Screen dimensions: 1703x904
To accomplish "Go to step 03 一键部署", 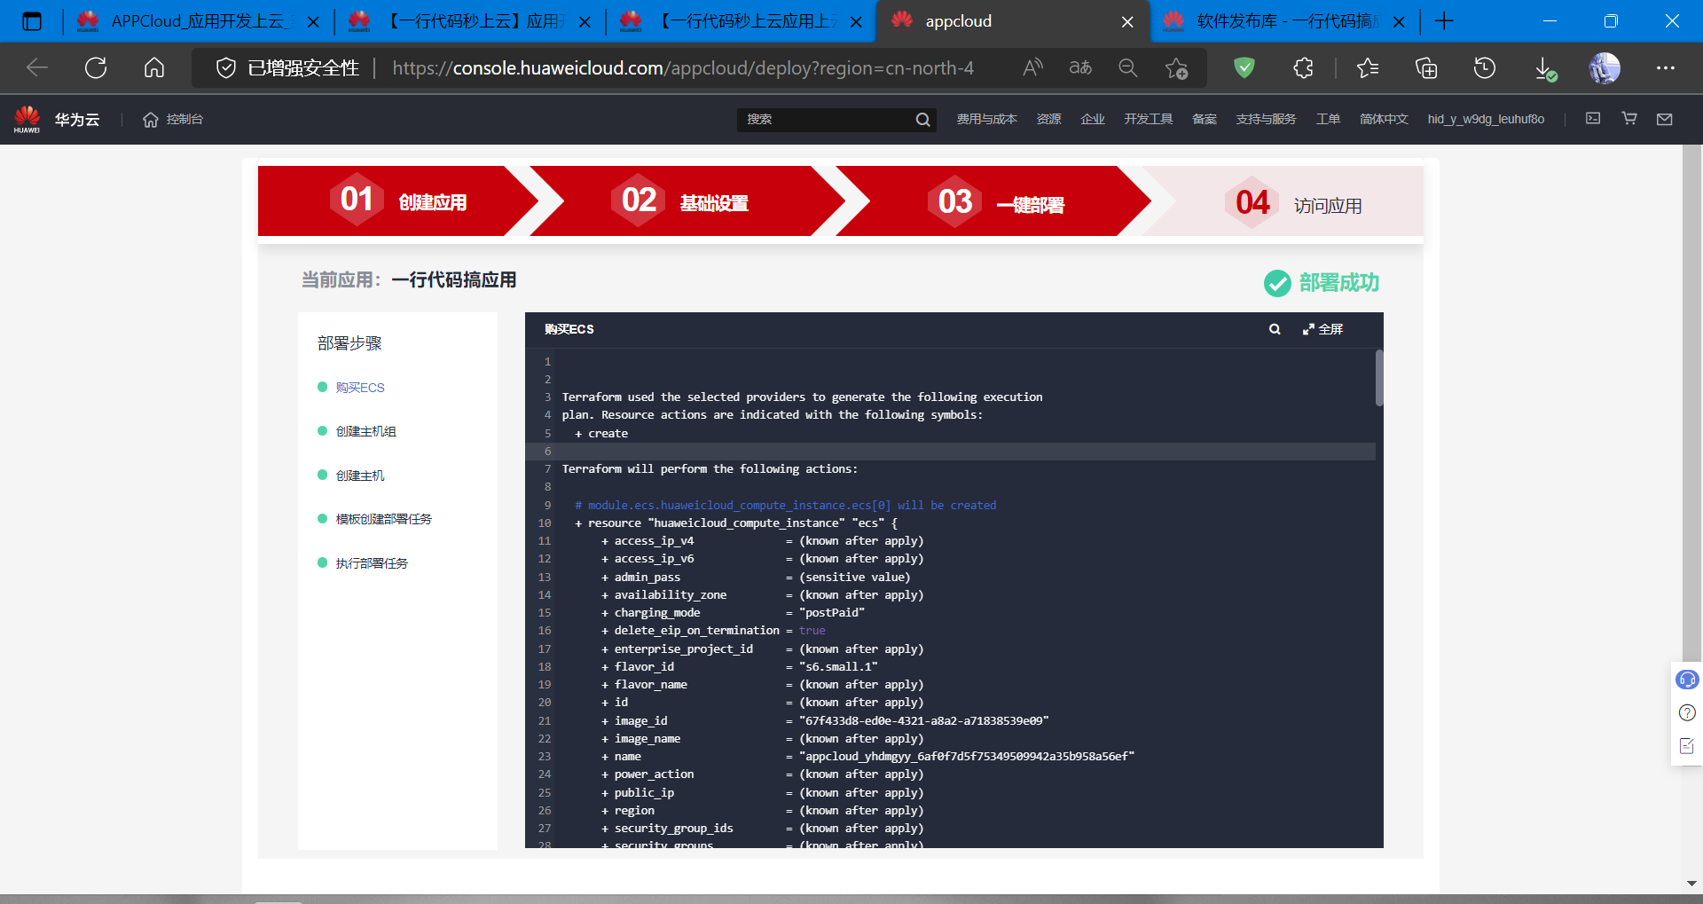I will tap(993, 201).
